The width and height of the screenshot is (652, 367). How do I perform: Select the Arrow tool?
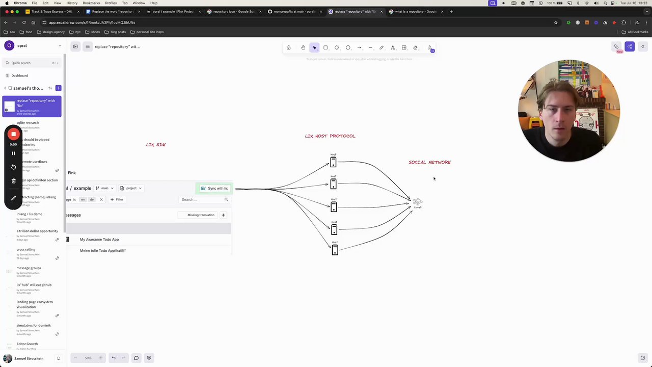pyautogui.click(x=359, y=48)
